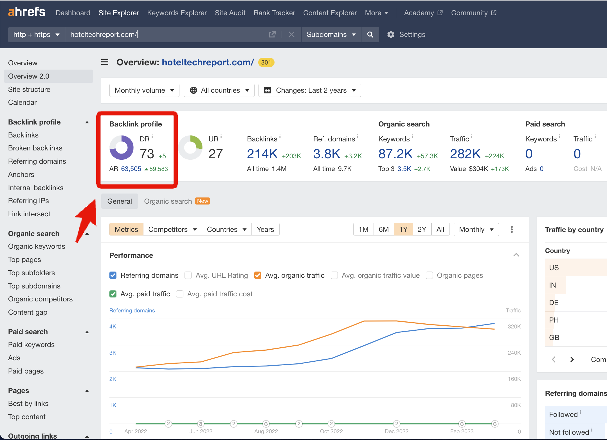This screenshot has width=607, height=440.
Task: Open the three-dot chart options menu
Action: (x=512, y=229)
